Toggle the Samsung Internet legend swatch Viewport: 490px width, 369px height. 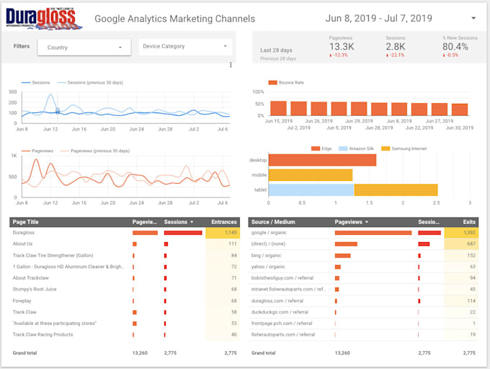pos(386,148)
